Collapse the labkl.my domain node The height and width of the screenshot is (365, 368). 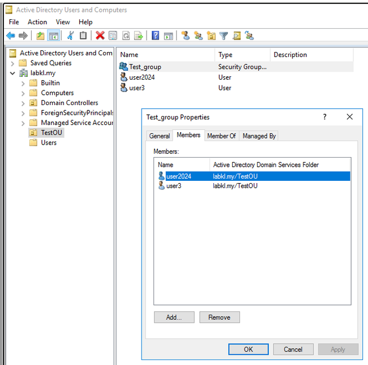(12, 73)
